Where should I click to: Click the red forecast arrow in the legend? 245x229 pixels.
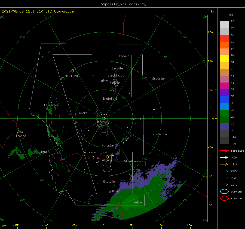[x=224, y=151]
